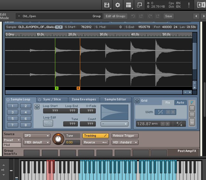Add slice marker plus button
The height and width of the screenshot is (180, 206).
(192, 108)
